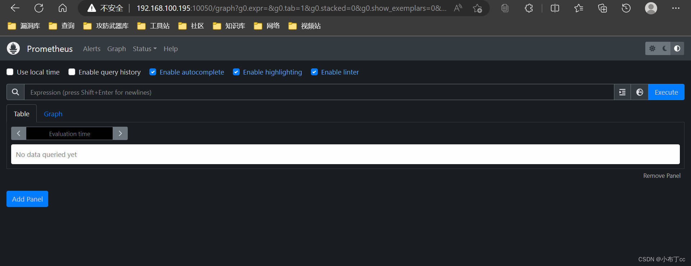Click the Prometheus brand title
This screenshot has width=691, height=266.
(x=50, y=49)
